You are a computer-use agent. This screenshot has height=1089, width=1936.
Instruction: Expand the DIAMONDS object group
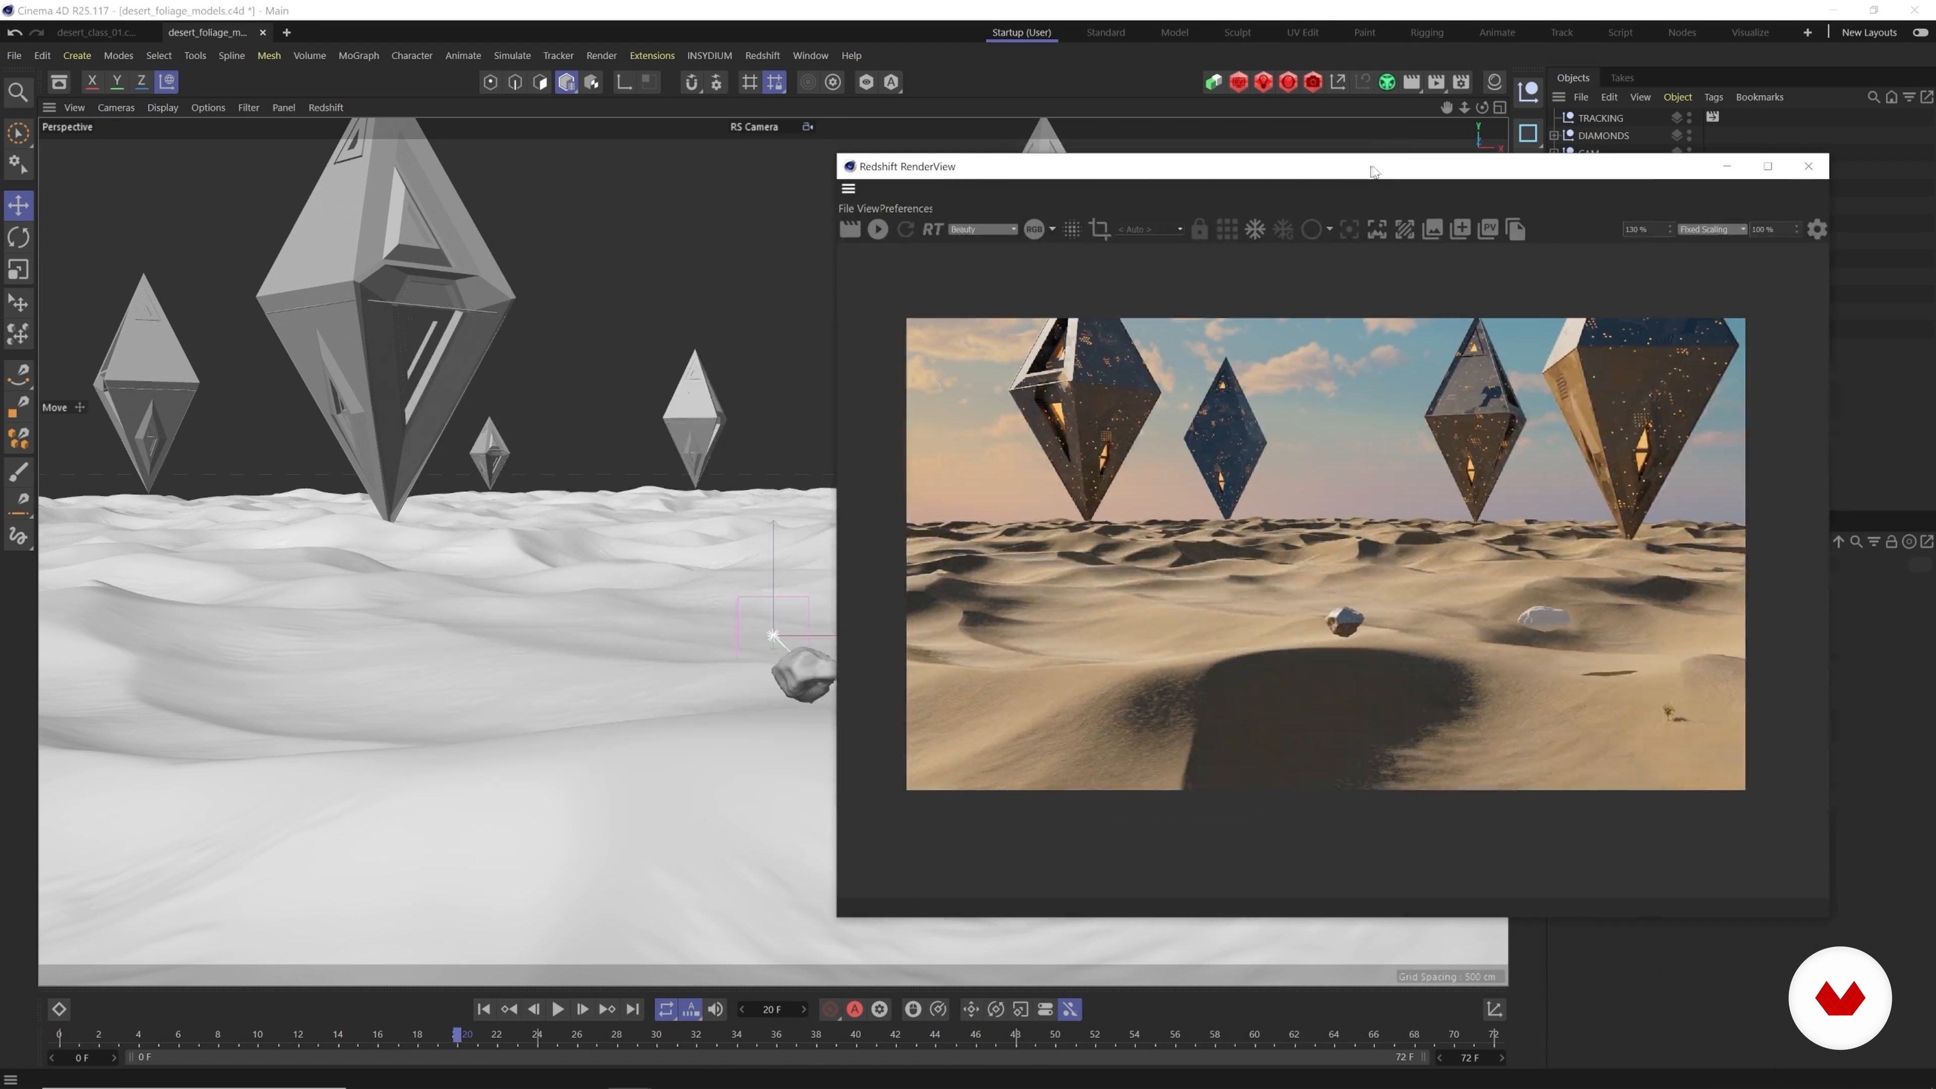1554,135
